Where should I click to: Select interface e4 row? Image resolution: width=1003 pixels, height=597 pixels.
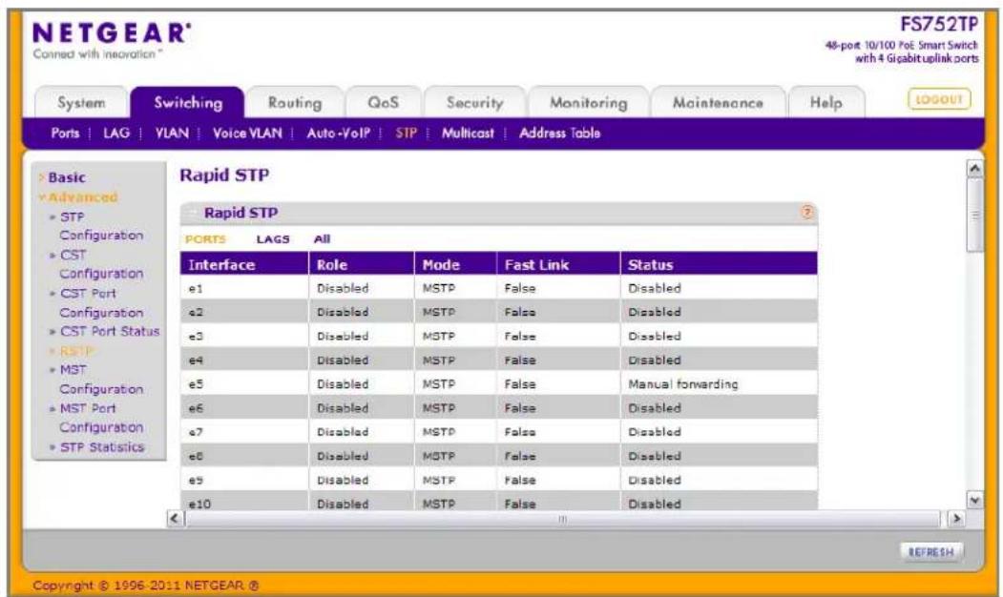tap(498, 360)
